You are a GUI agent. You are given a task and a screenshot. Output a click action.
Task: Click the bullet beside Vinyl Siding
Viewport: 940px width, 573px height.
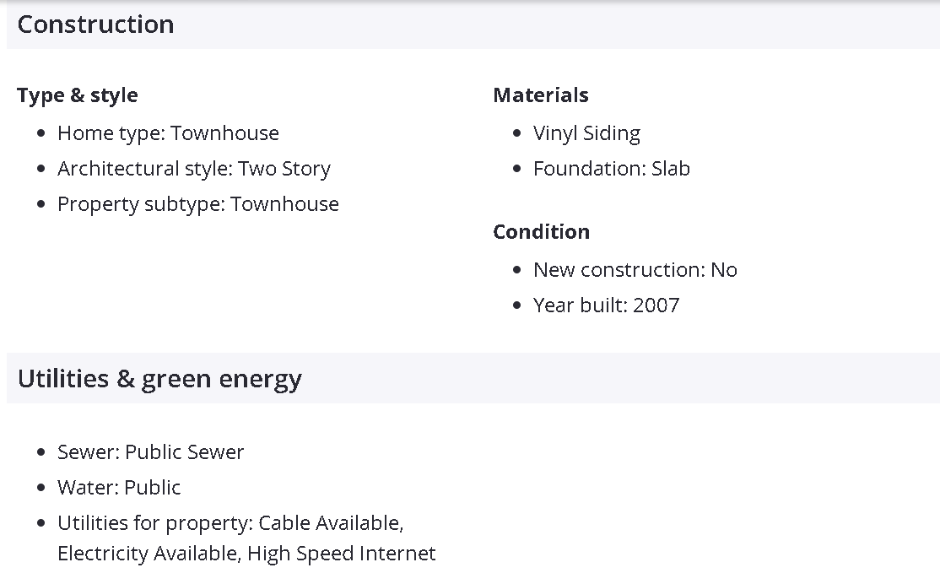pos(517,133)
